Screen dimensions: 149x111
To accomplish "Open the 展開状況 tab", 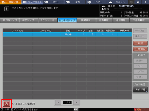I will click(x=86, y=20).
